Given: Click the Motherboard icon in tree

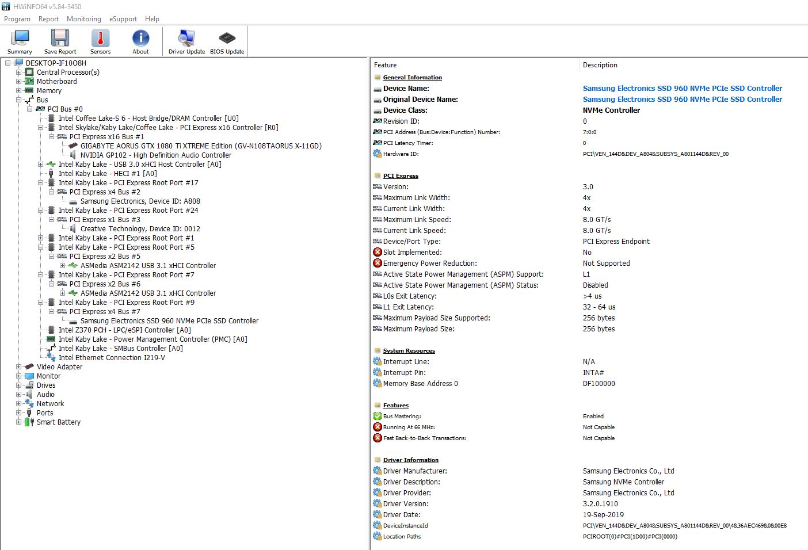Looking at the screenshot, I should 29,82.
